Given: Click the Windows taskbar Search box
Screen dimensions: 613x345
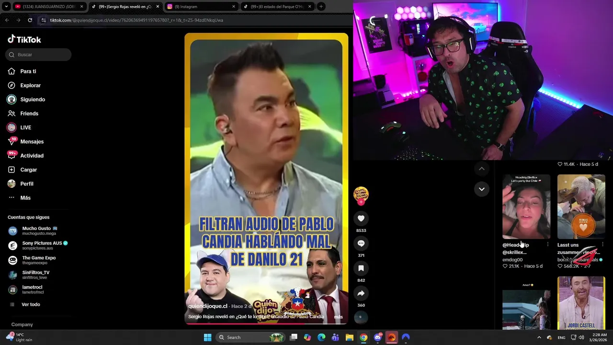Looking at the screenshot, I should 250,337.
